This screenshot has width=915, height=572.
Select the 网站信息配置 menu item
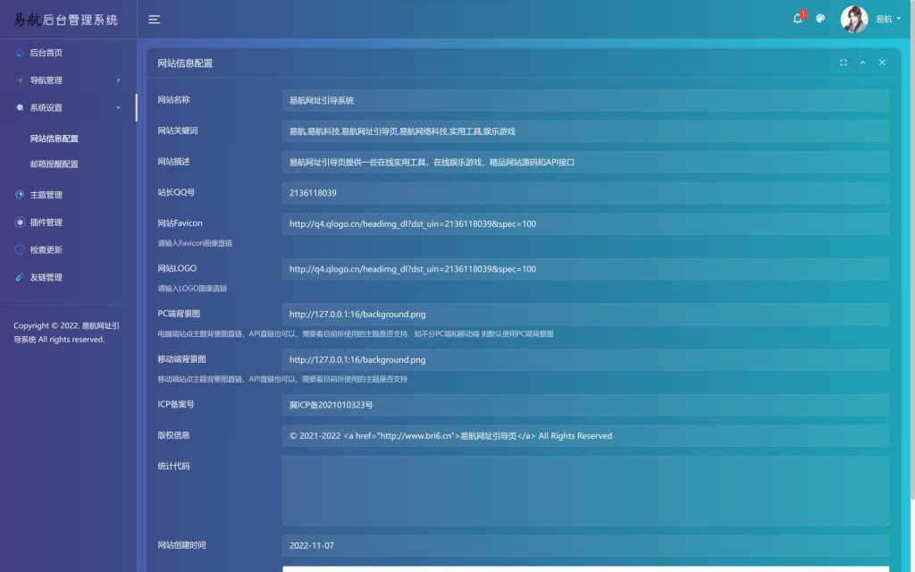click(x=54, y=139)
